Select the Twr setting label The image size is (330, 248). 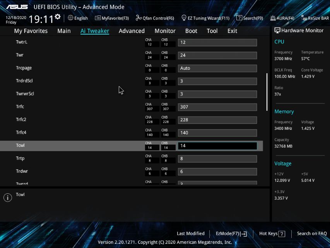click(x=20, y=55)
